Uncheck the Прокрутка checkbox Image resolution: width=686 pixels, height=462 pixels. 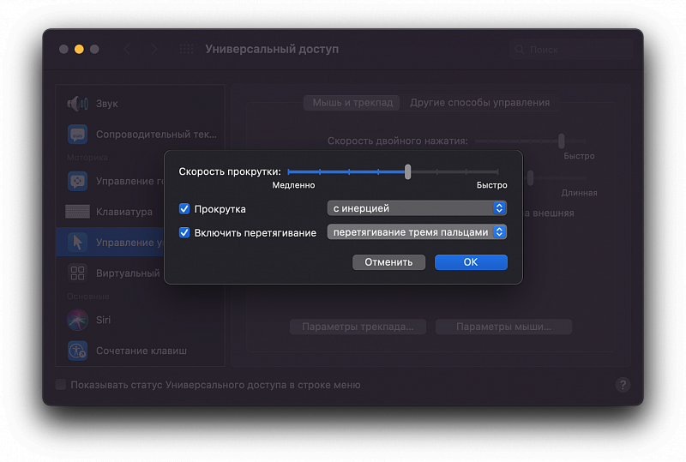pos(184,208)
